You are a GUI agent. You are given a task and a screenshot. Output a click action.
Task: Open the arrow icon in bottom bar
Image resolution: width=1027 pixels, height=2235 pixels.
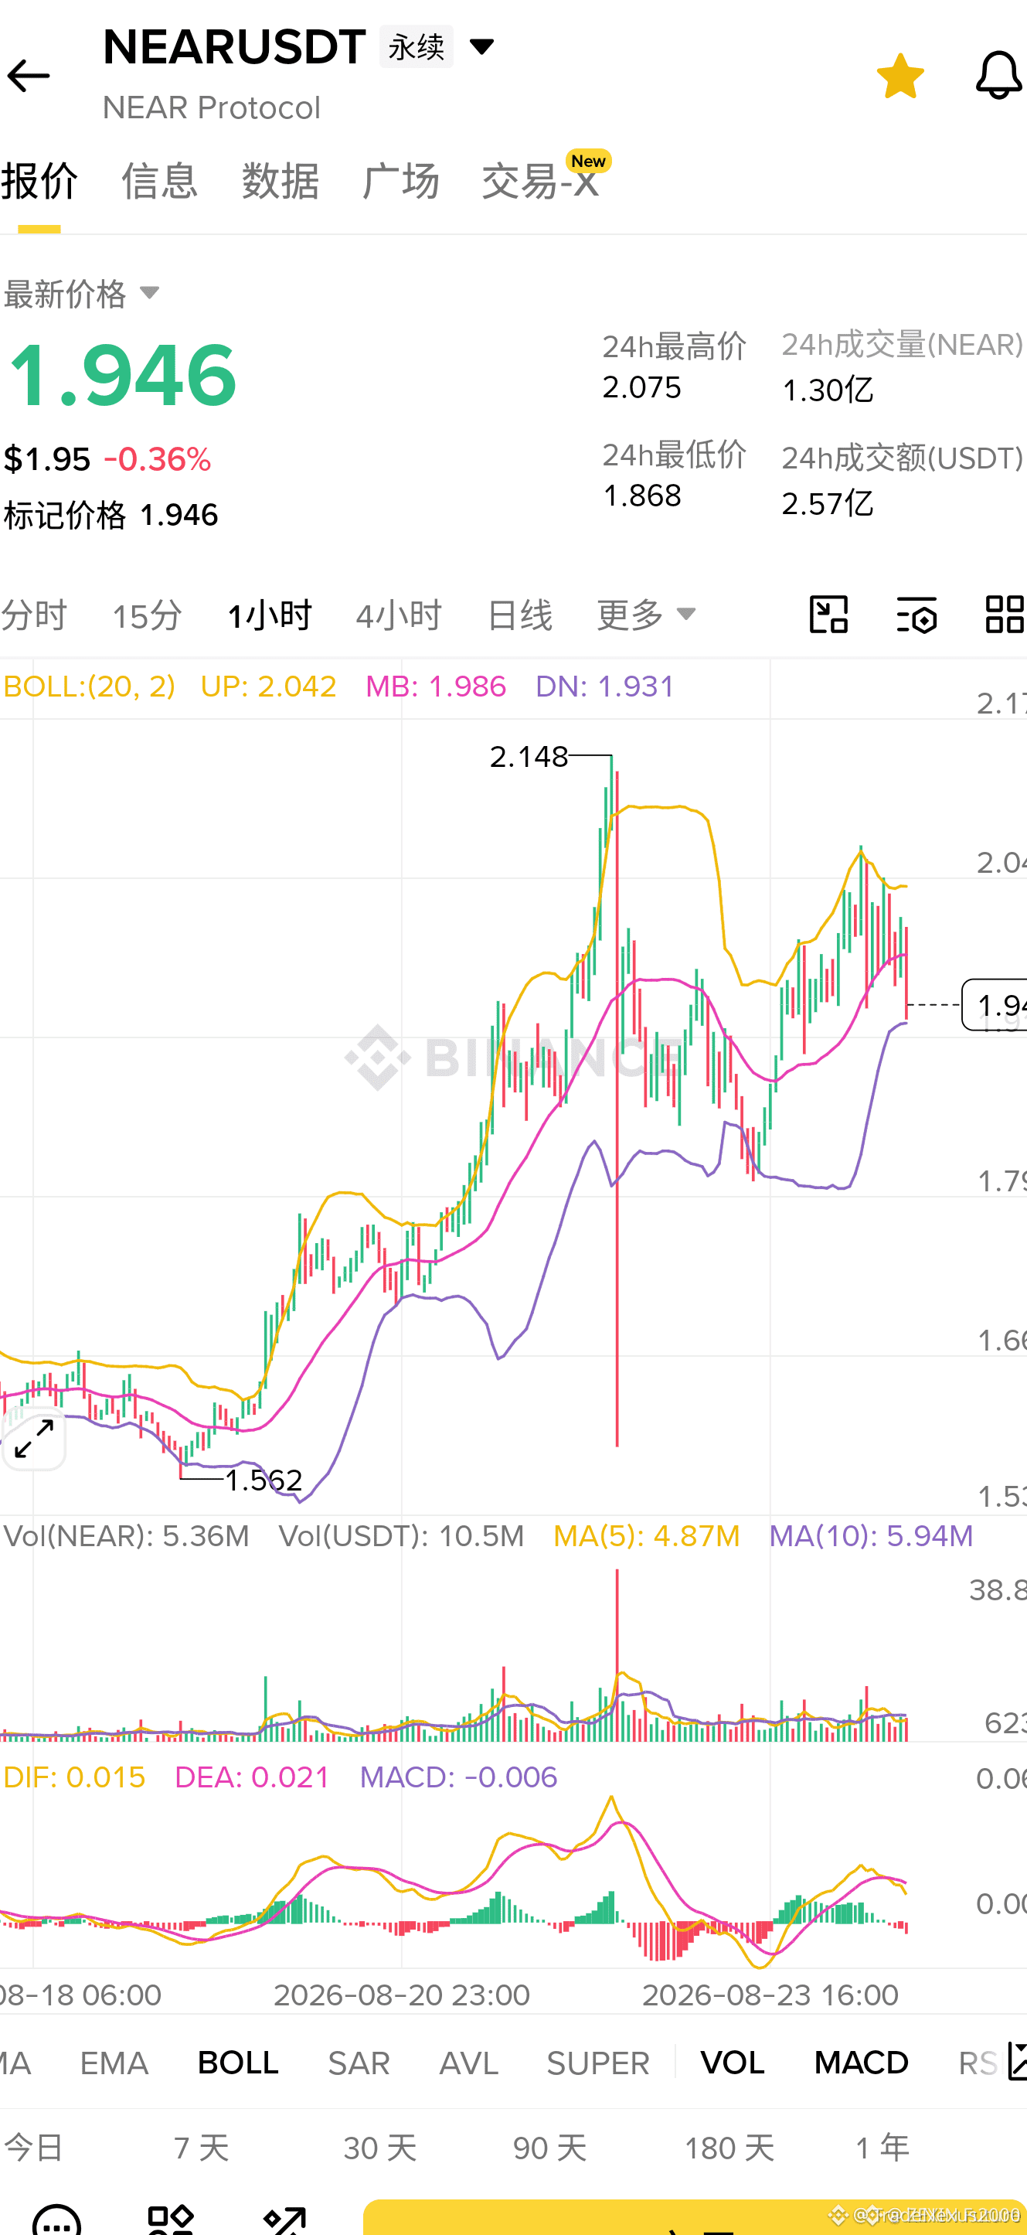pyautogui.click(x=285, y=2220)
